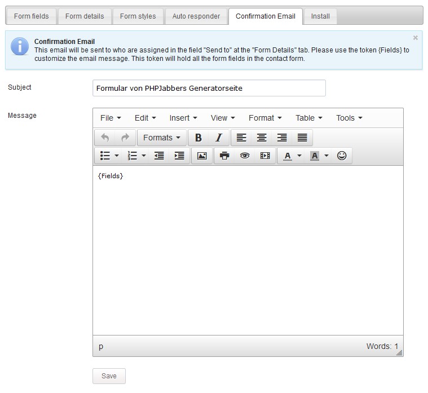This screenshot has height=393, width=428.
Task: Open bullet list style dropdown arrow
Action: (x=117, y=156)
